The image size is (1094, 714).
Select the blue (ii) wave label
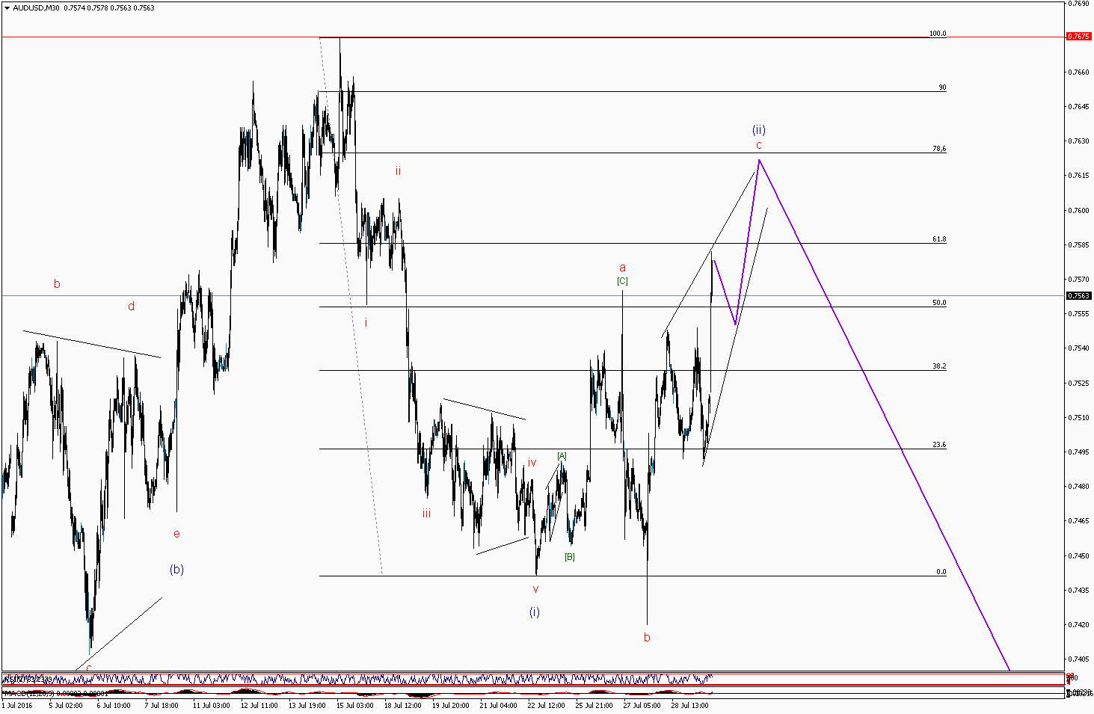758,129
